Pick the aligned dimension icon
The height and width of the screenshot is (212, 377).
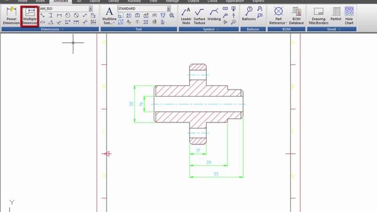pyautogui.click(x=42, y=16)
